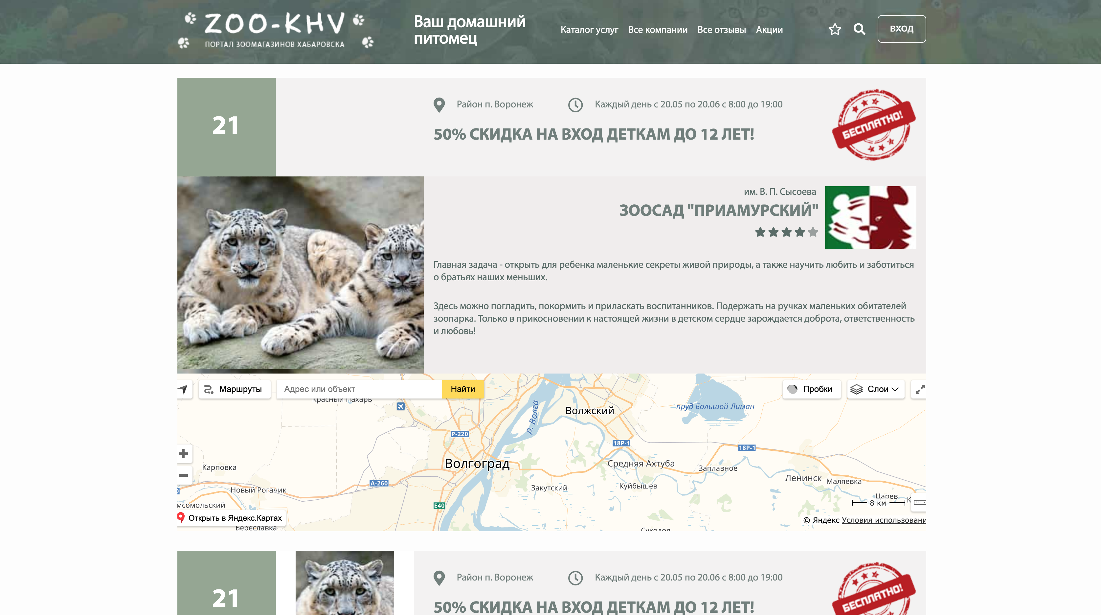Switch the map to fullscreen mode
This screenshot has width=1101, height=615.
click(919, 389)
